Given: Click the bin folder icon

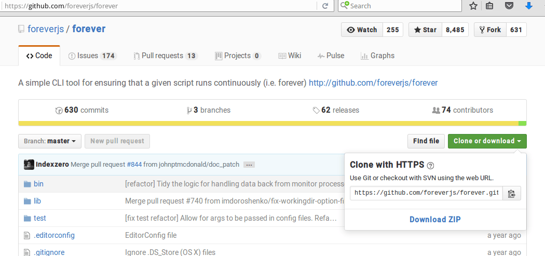Looking at the screenshot, I should (28, 184).
